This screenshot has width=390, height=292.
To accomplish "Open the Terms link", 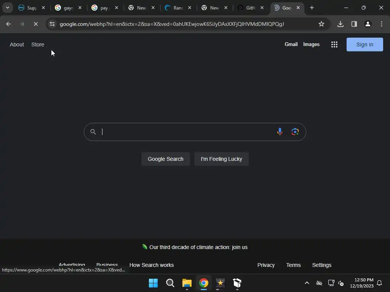I will [294, 265].
